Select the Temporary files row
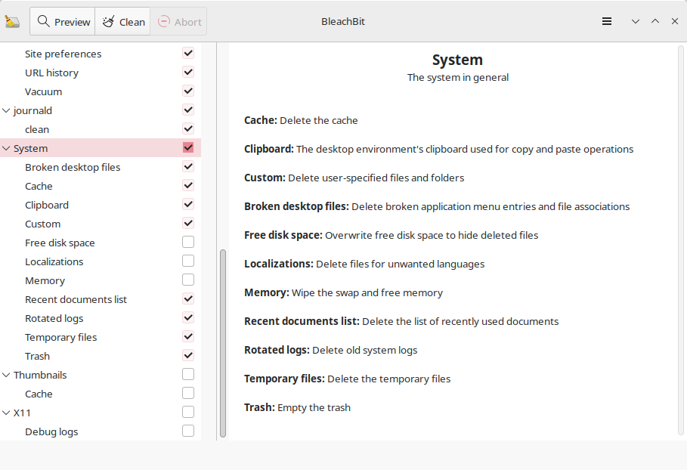This screenshot has height=470, width=687. tap(101, 336)
